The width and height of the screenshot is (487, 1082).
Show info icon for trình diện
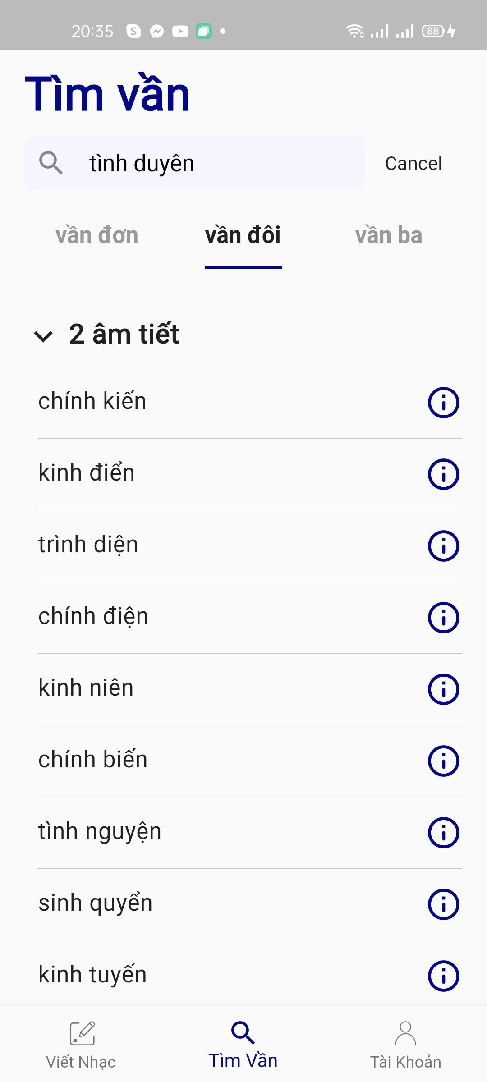[443, 546]
